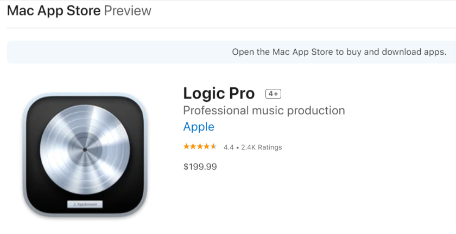Open the Apple developer link
The width and height of the screenshot is (456, 234).
tap(199, 127)
